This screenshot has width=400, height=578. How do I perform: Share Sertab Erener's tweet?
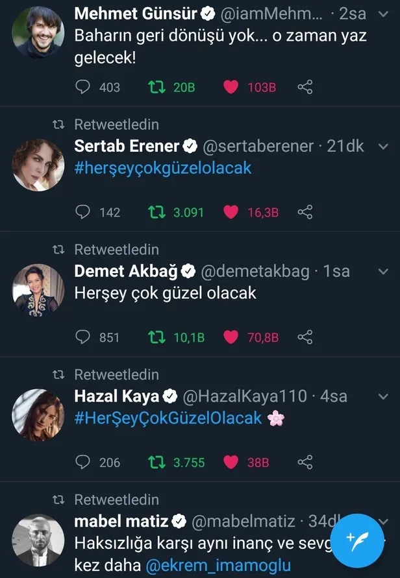[305, 211]
